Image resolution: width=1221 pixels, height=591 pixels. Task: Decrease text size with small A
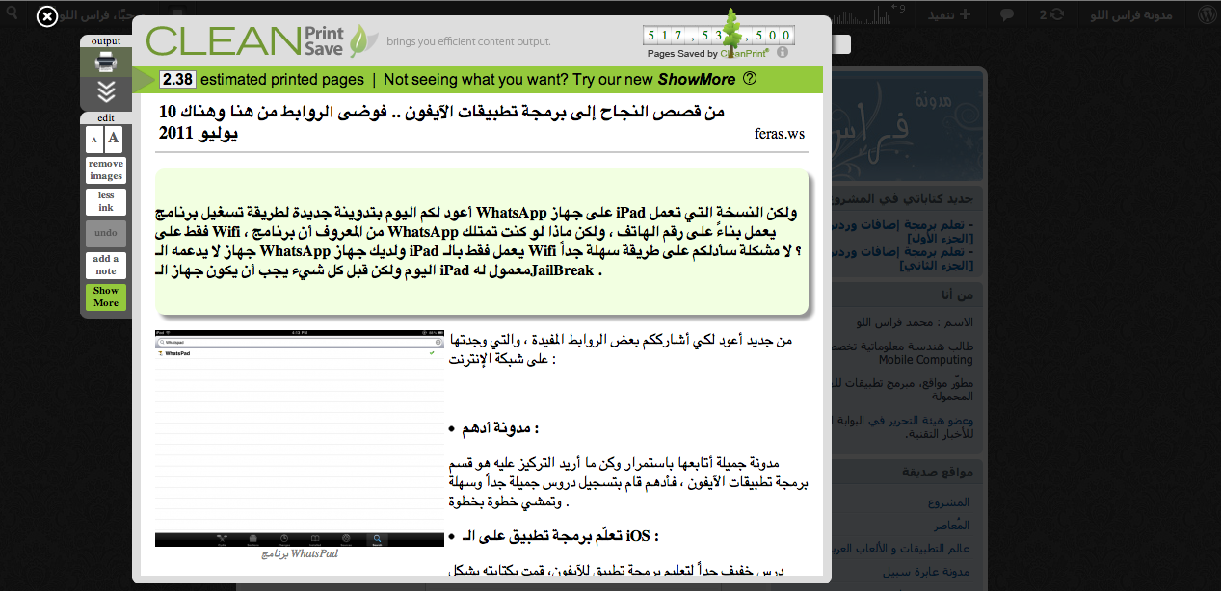(x=94, y=140)
